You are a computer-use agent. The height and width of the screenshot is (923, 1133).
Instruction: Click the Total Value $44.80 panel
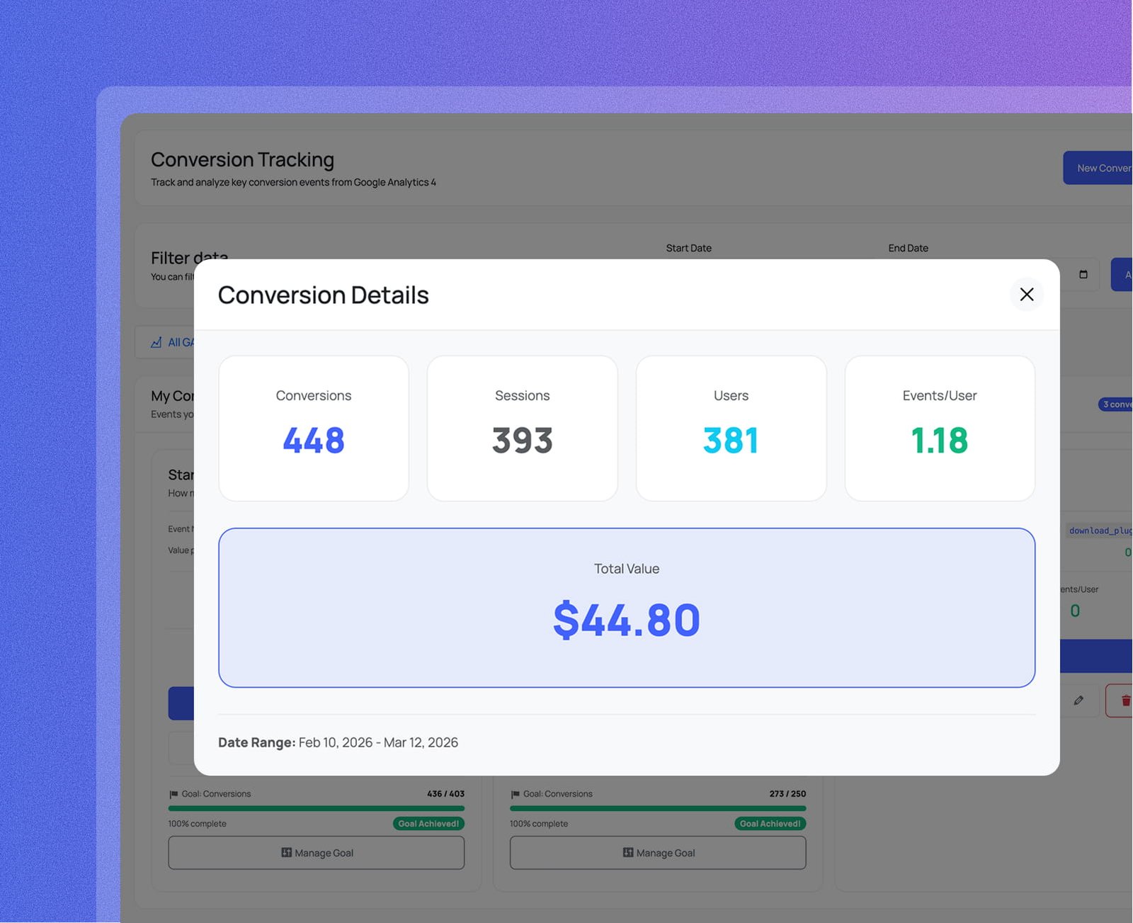627,607
